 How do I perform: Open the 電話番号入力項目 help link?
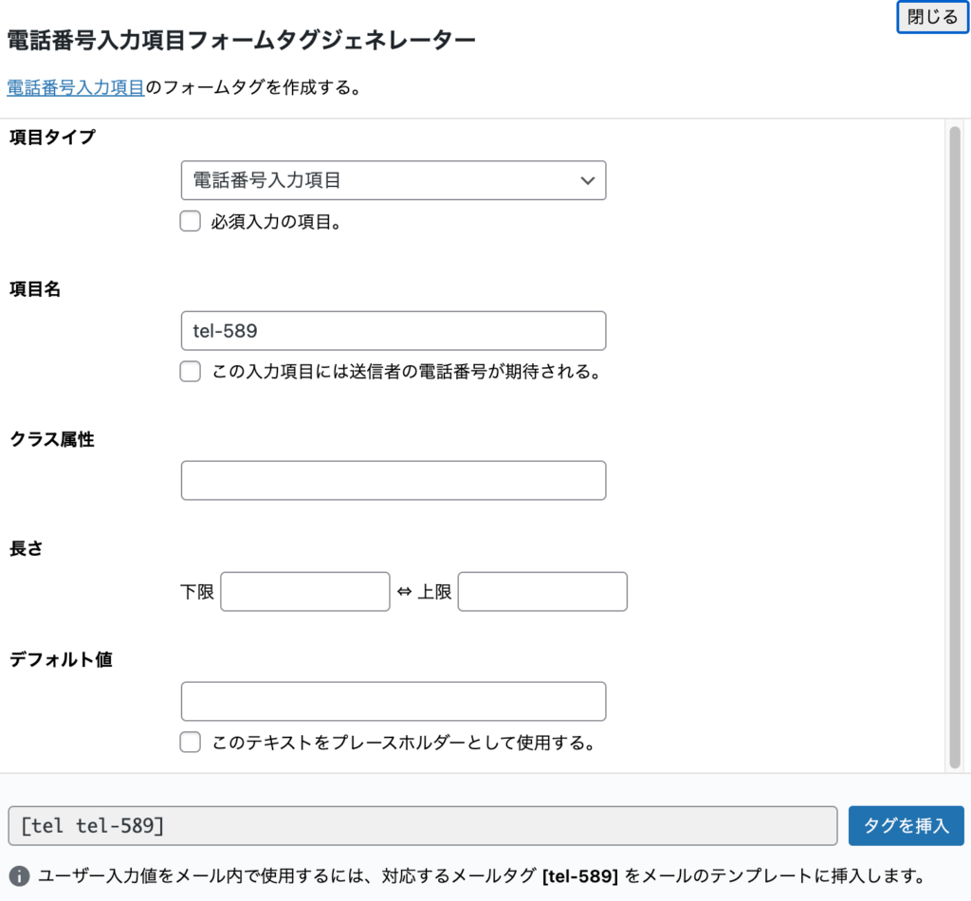pos(76,88)
